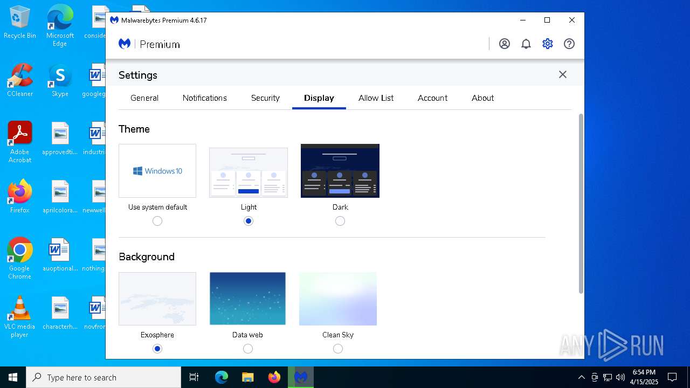Click the Exosphere background thumbnail
Screen dimensions: 690x388
[157, 299]
